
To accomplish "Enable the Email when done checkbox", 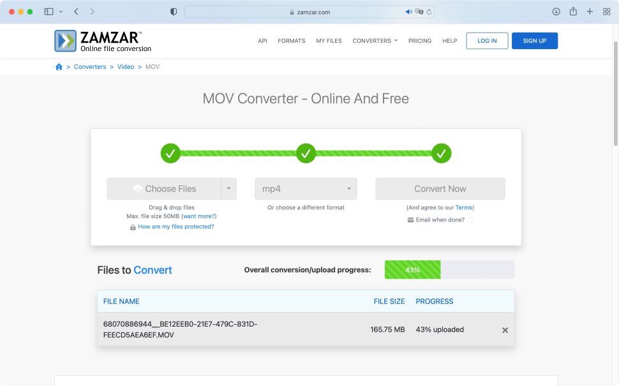I will click(471, 219).
